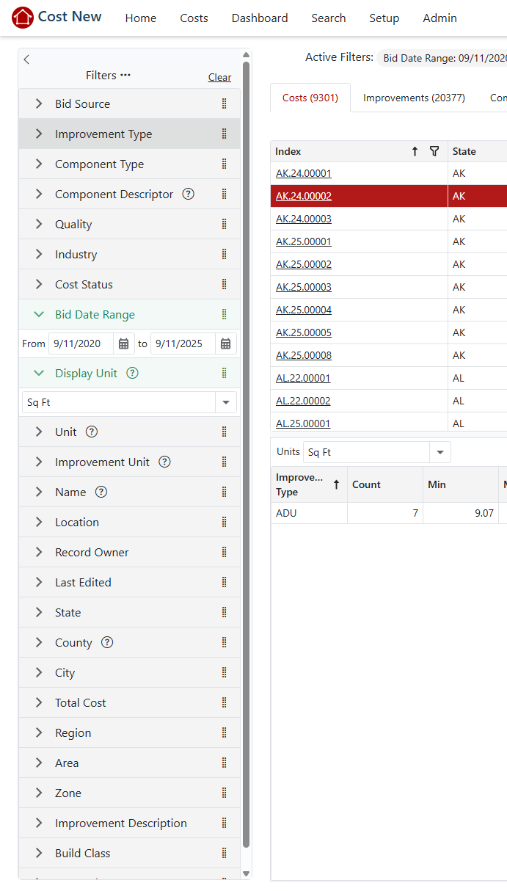Image resolution: width=507 pixels, height=891 pixels.
Task: Open the filters ellipsis options menu
Action: click(125, 75)
